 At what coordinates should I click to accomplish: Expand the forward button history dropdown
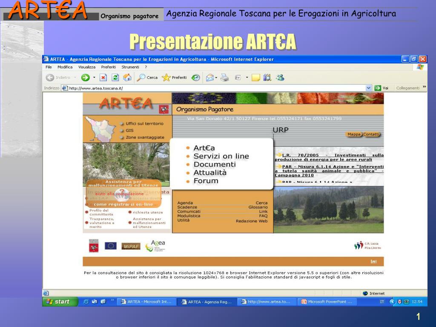(x=94, y=77)
